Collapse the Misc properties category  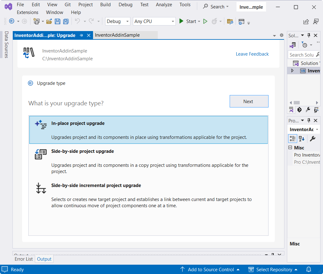[290, 148]
